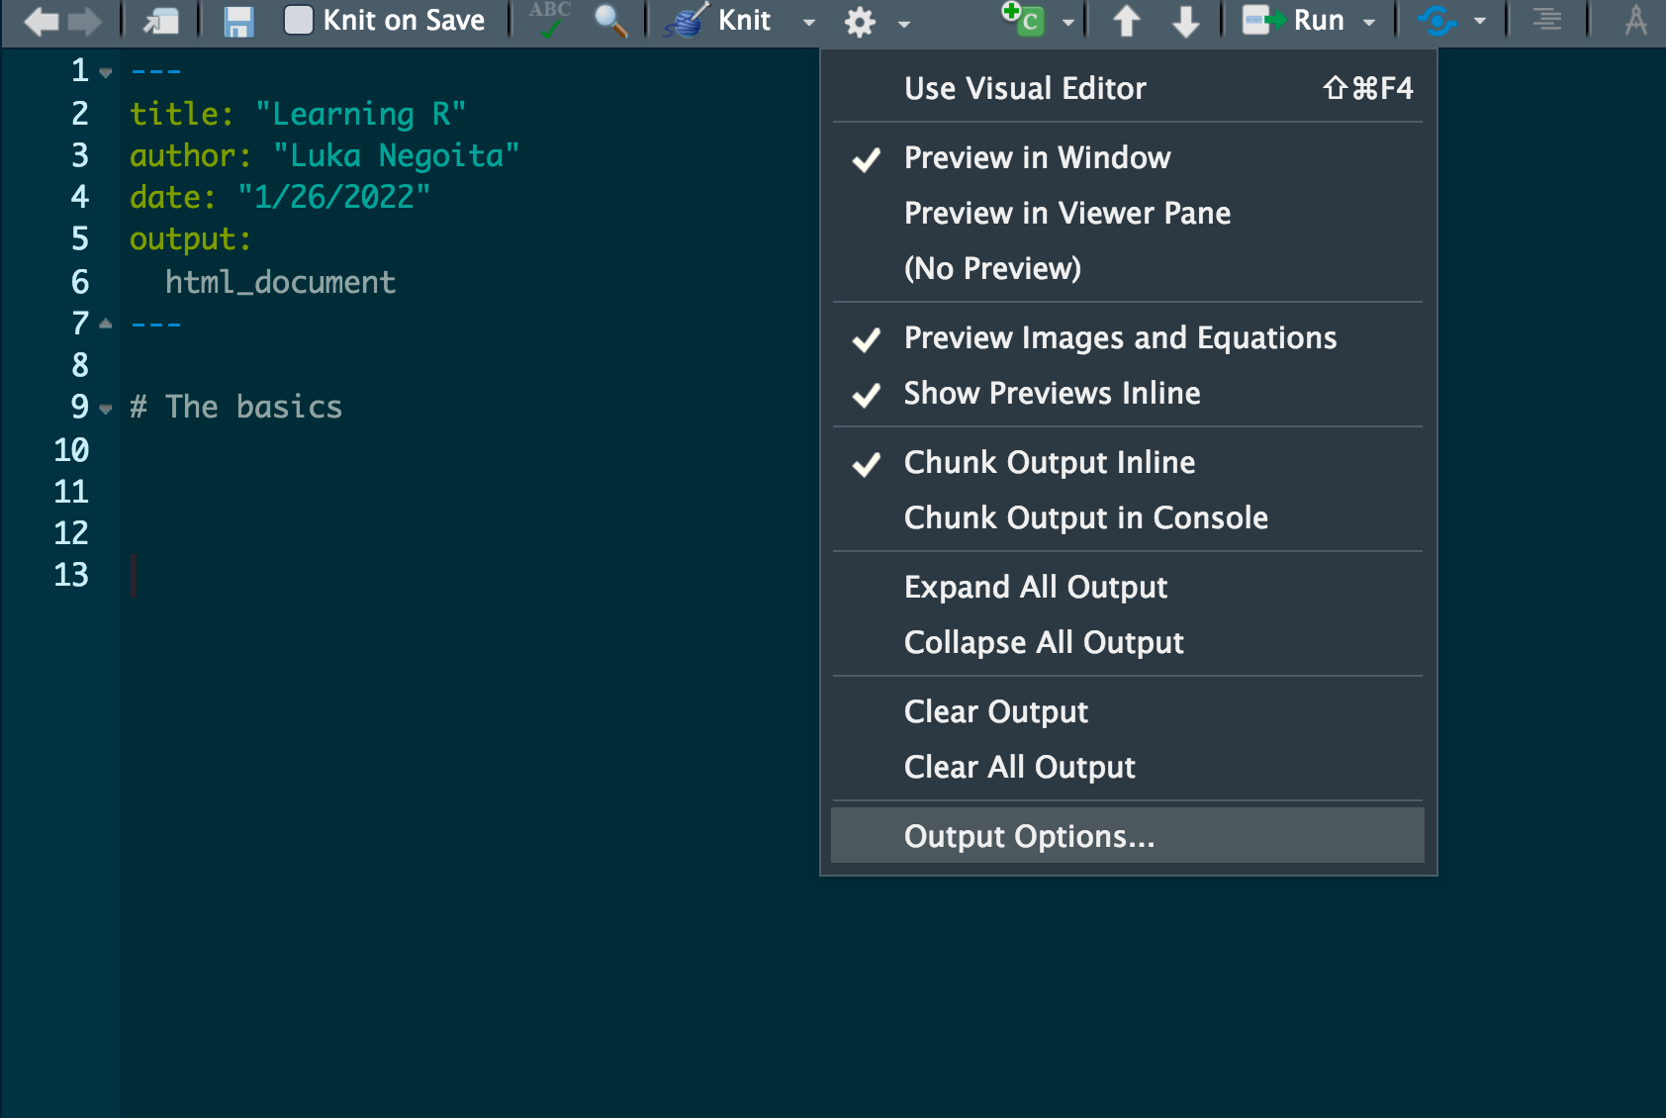Choose Use Visual Editor from the menu

[1025, 88]
